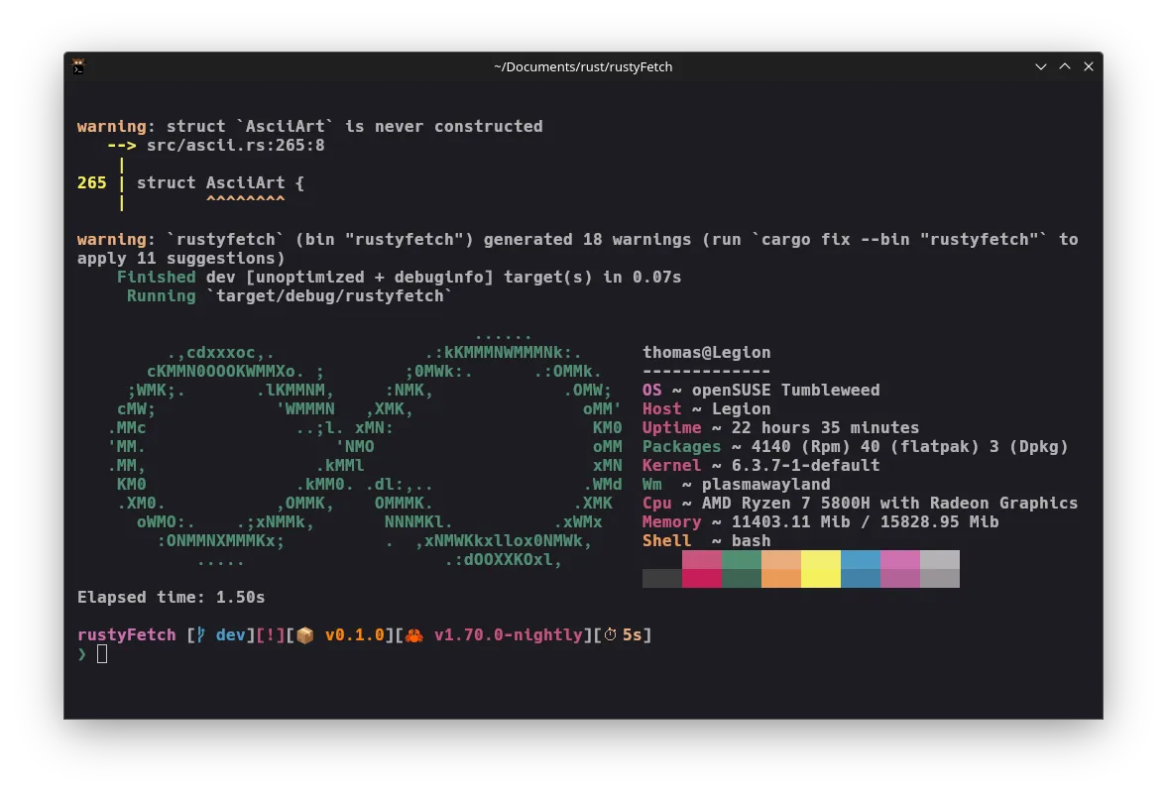Screen dimensions: 1167x795
Task: Click the 'Wm ~ plasmawayland' line
Action: click(x=736, y=485)
